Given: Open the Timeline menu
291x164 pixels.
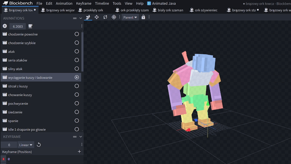Looking at the screenshot, I should pyautogui.click(x=102, y=3).
